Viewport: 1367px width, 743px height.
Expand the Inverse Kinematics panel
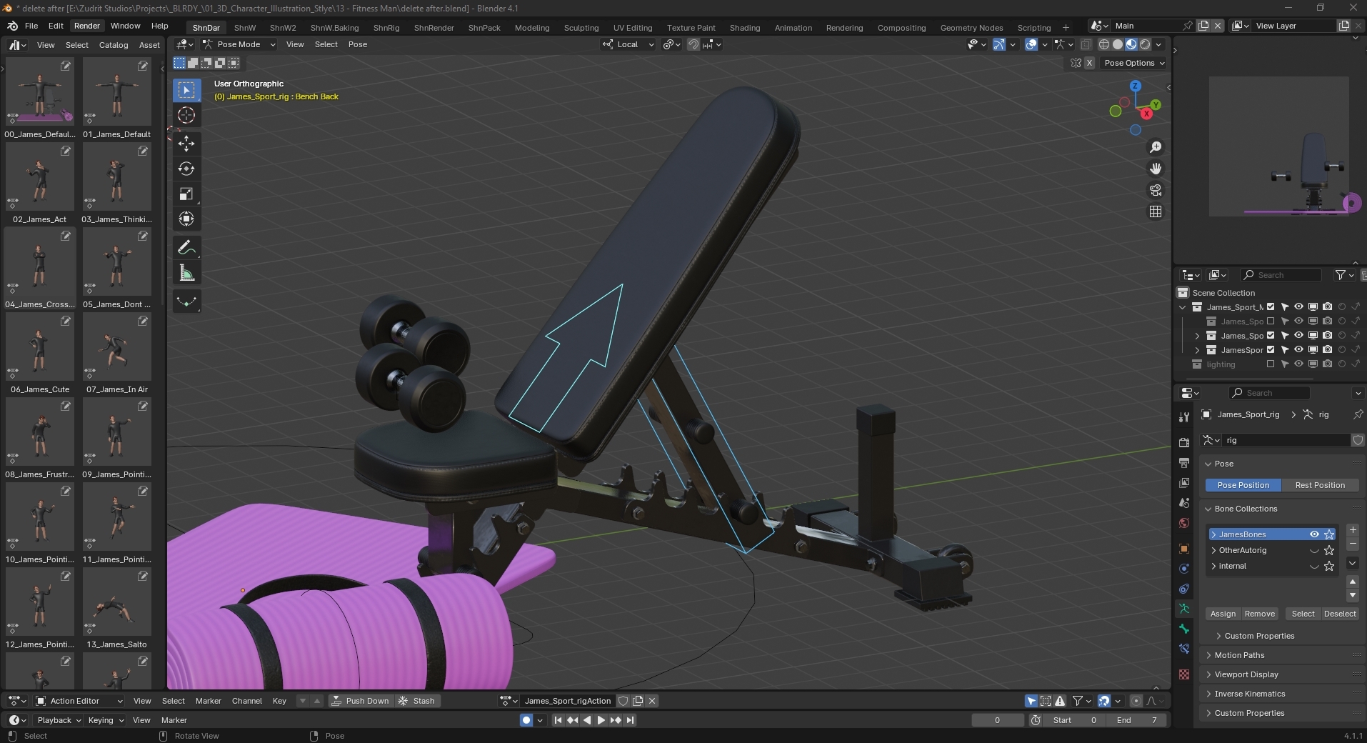tap(1250, 694)
